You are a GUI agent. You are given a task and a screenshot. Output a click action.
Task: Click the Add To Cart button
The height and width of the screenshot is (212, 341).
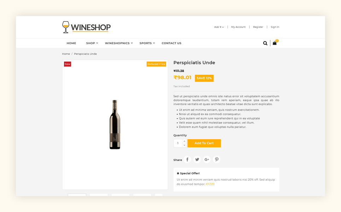[x=204, y=143]
